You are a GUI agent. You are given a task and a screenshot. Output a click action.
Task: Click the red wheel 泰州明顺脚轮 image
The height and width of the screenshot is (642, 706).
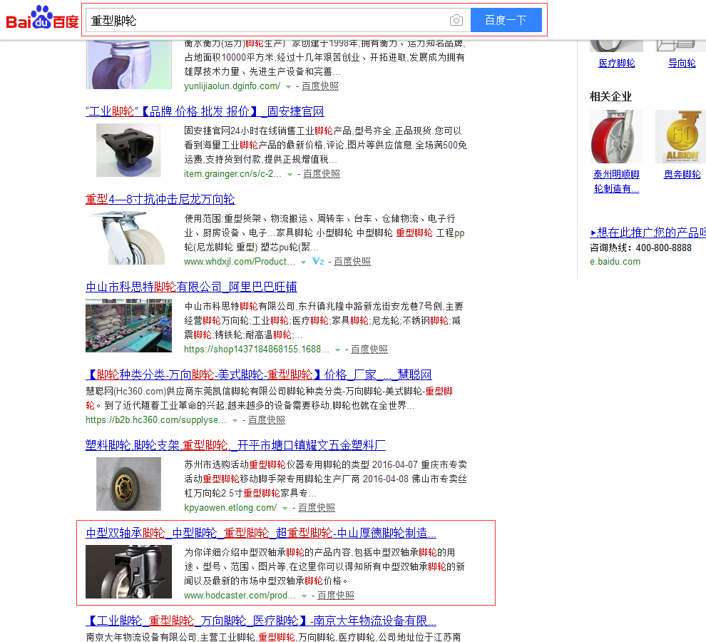click(616, 136)
